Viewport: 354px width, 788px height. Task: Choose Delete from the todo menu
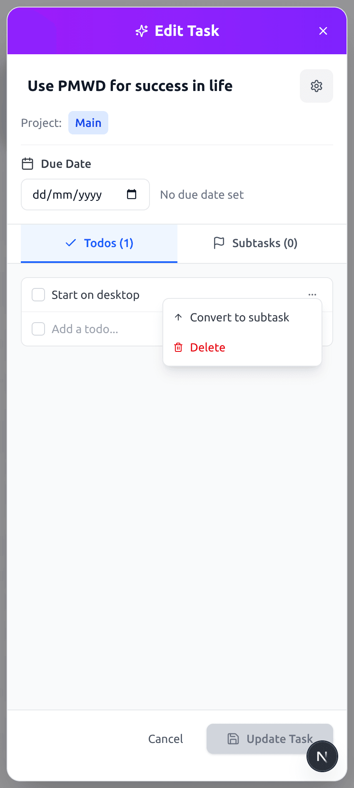(x=207, y=348)
